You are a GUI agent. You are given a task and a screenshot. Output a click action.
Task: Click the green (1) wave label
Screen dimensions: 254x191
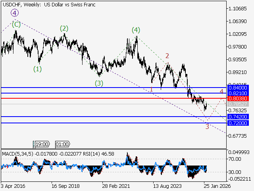37,68
